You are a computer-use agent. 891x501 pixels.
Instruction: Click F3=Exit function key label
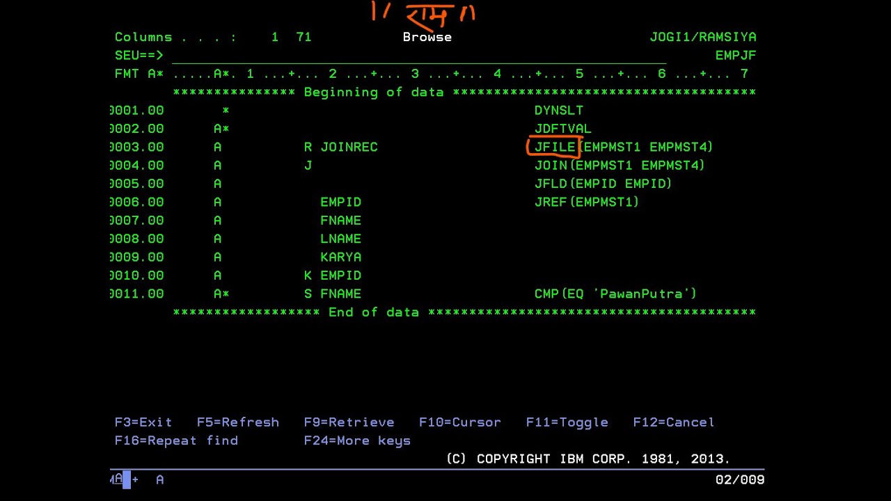[x=143, y=422]
